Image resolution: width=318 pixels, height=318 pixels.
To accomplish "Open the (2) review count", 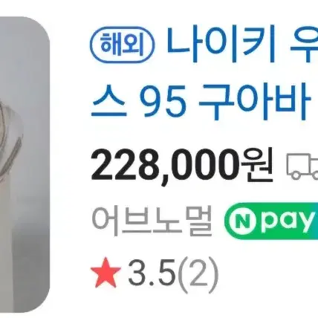I will [x=196, y=274].
